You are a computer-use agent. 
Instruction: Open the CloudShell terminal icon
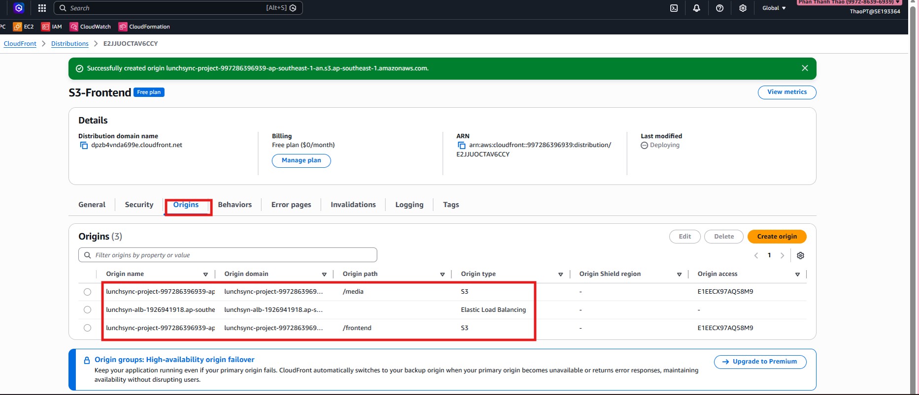point(674,8)
